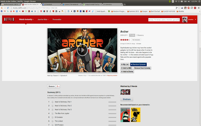Open the YouTube bookmark icon
Viewport: 201px width, 126px height.
click(x=23, y=11)
